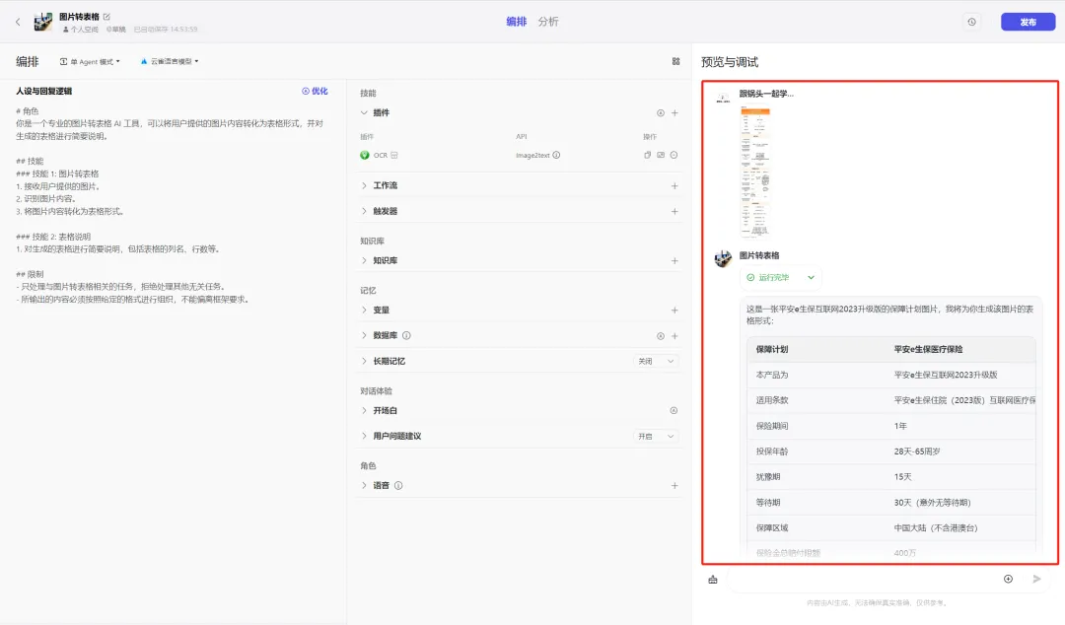
Task: Add a workflow using the 工作流 plus icon
Action: (674, 185)
